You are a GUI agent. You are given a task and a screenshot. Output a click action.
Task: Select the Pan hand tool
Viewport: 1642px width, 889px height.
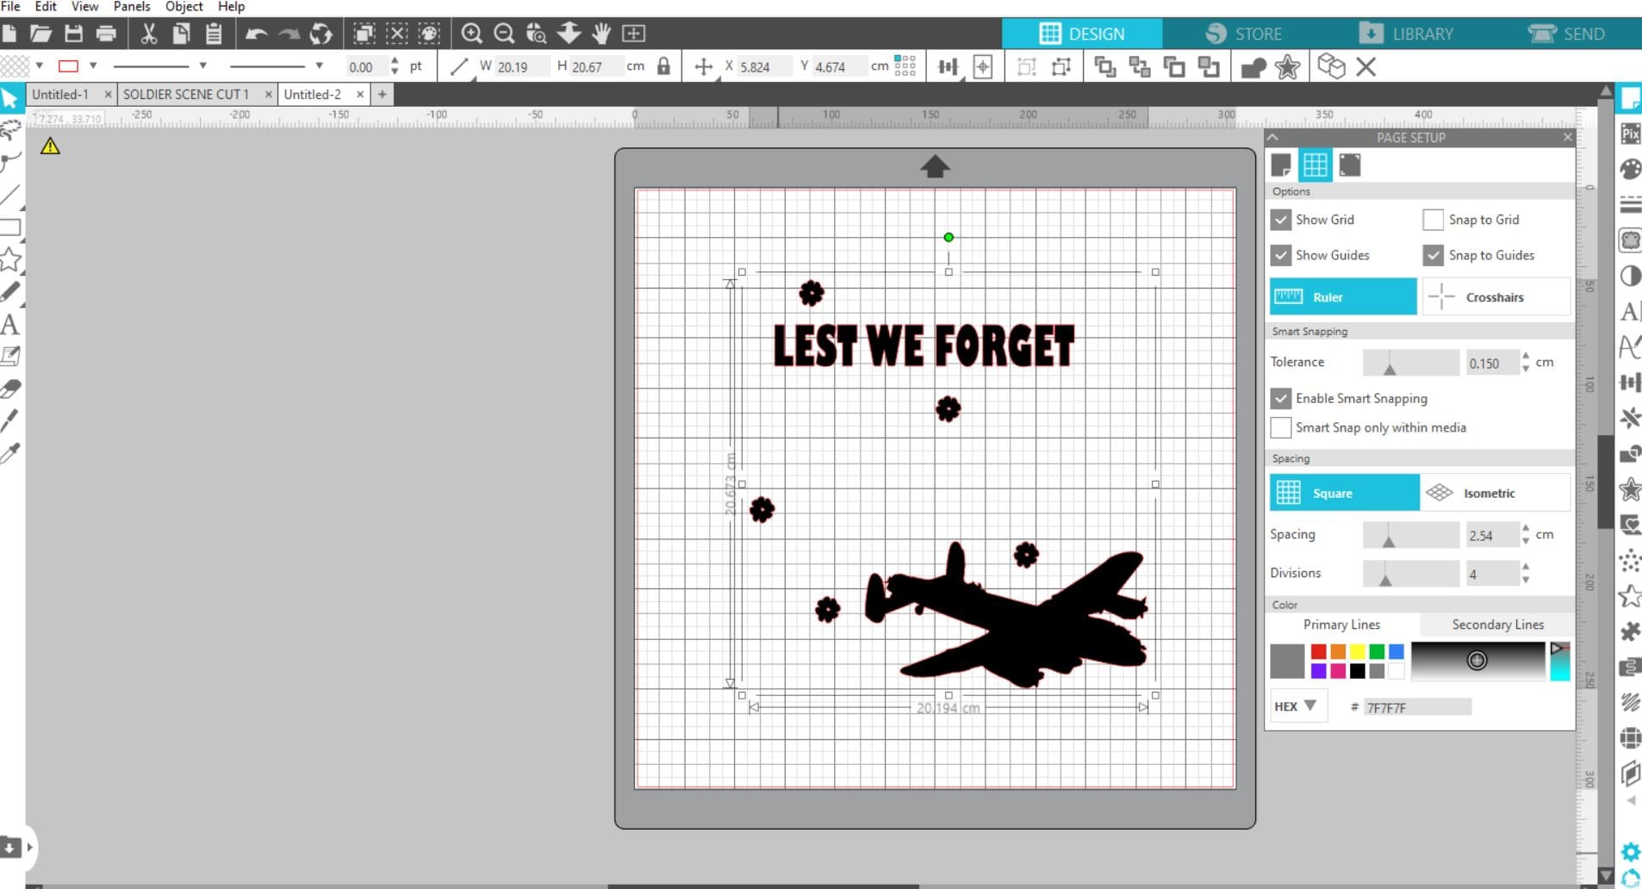pyautogui.click(x=601, y=34)
